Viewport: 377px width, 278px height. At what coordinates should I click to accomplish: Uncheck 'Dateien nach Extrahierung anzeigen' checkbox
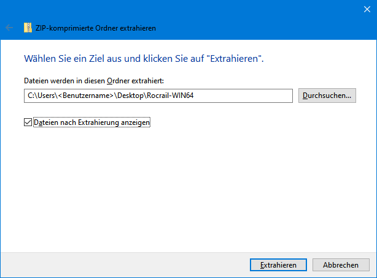(27, 122)
